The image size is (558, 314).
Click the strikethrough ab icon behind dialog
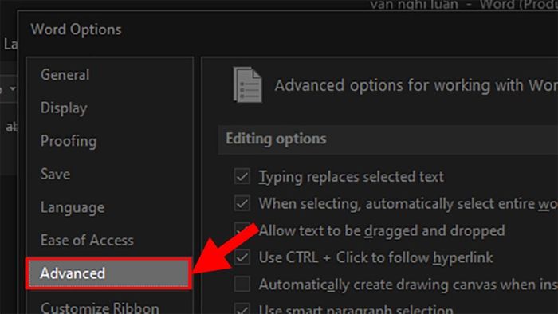point(11,127)
